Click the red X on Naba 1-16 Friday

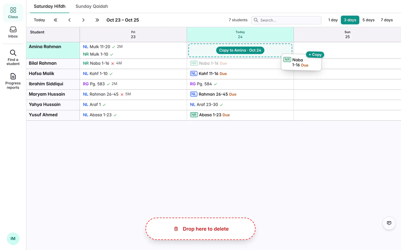[x=113, y=64]
